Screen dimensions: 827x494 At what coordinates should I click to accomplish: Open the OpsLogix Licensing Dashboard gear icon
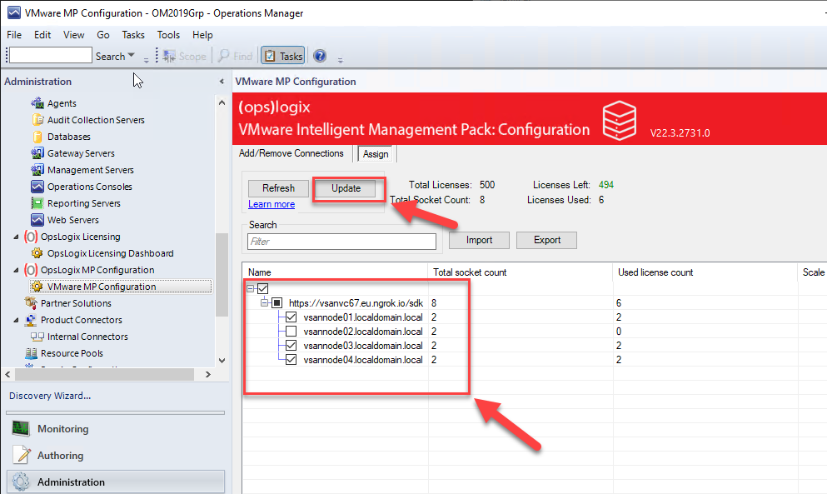[x=37, y=253]
